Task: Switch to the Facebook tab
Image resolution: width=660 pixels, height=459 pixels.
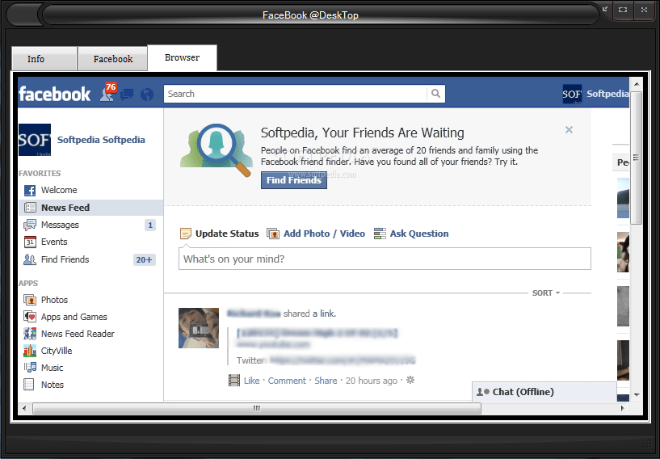Action: coord(113,59)
